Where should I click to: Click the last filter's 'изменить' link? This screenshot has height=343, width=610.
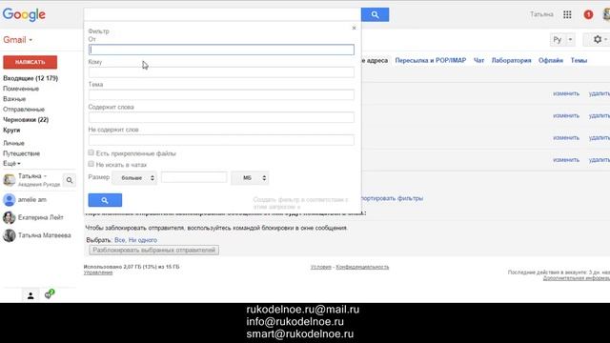point(566,160)
